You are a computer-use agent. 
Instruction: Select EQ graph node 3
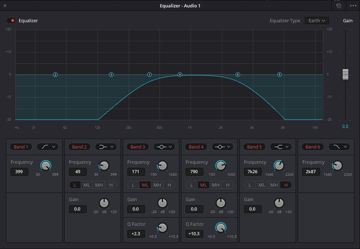click(x=111, y=75)
